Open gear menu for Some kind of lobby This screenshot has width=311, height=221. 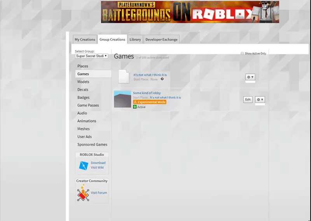point(260,100)
